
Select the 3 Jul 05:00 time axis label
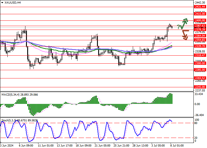(x=158, y=146)
